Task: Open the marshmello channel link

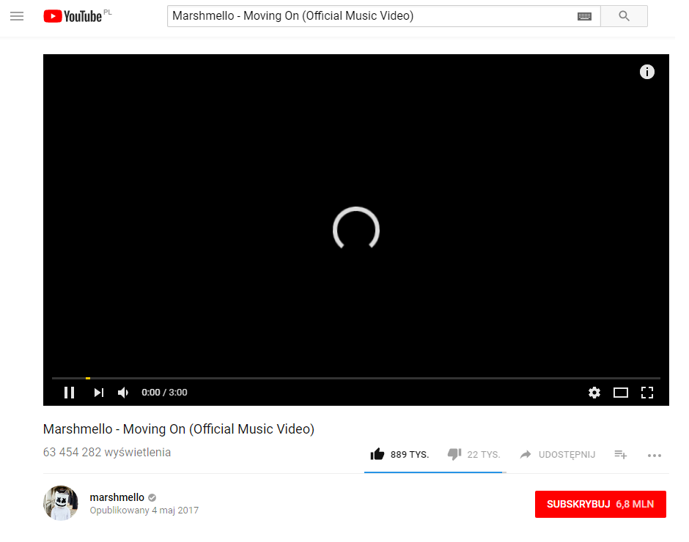Action: coord(117,497)
